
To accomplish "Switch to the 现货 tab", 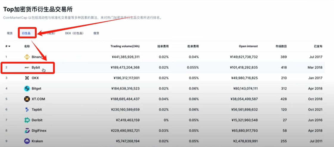I will (x=10, y=33).
